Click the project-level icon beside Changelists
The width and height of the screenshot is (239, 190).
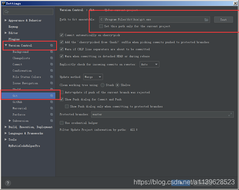(x=52, y=58)
